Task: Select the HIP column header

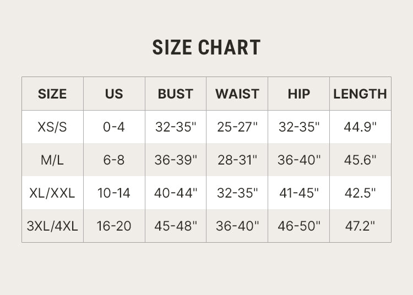Action: pos(299,94)
